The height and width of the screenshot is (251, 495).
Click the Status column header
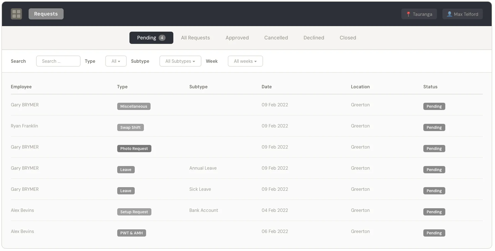(430, 87)
